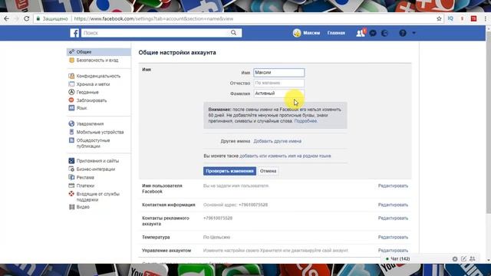Image resolution: width=491 pixels, height=276 pixels.
Task: Go back with browser back arrow
Action: tap(7, 18)
